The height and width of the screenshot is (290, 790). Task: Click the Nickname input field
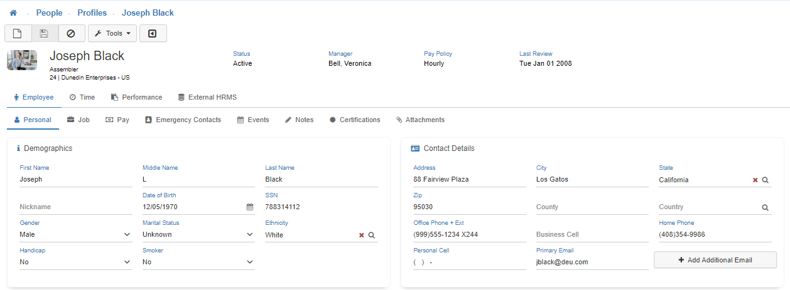76,207
